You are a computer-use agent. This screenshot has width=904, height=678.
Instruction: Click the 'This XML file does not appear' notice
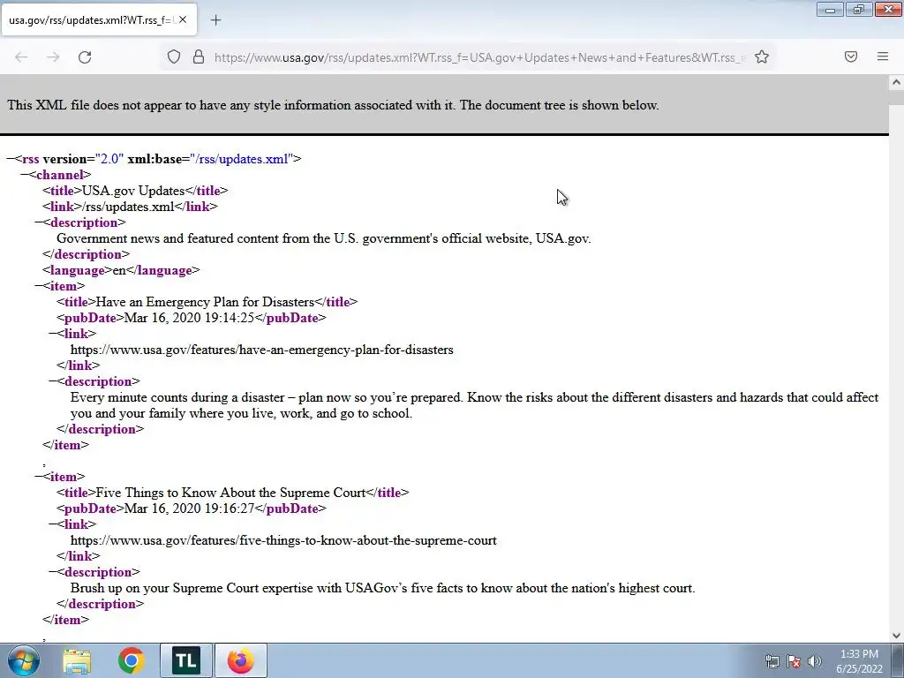(x=333, y=106)
